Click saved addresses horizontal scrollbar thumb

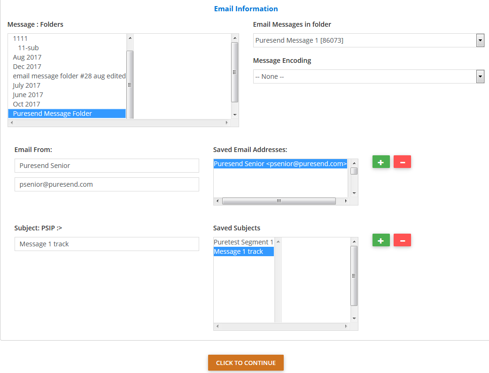[279, 201]
